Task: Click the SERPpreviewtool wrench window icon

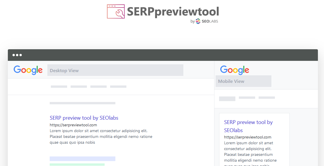Action: (116, 12)
